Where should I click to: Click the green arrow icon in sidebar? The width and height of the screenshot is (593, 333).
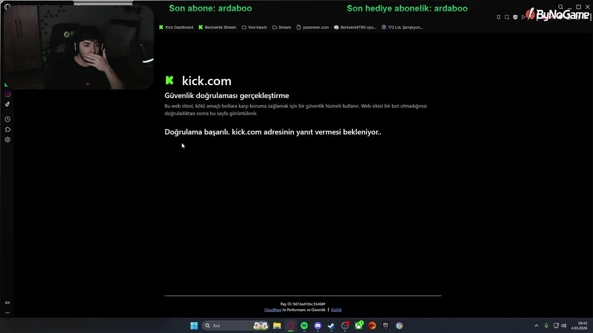tap(6, 85)
